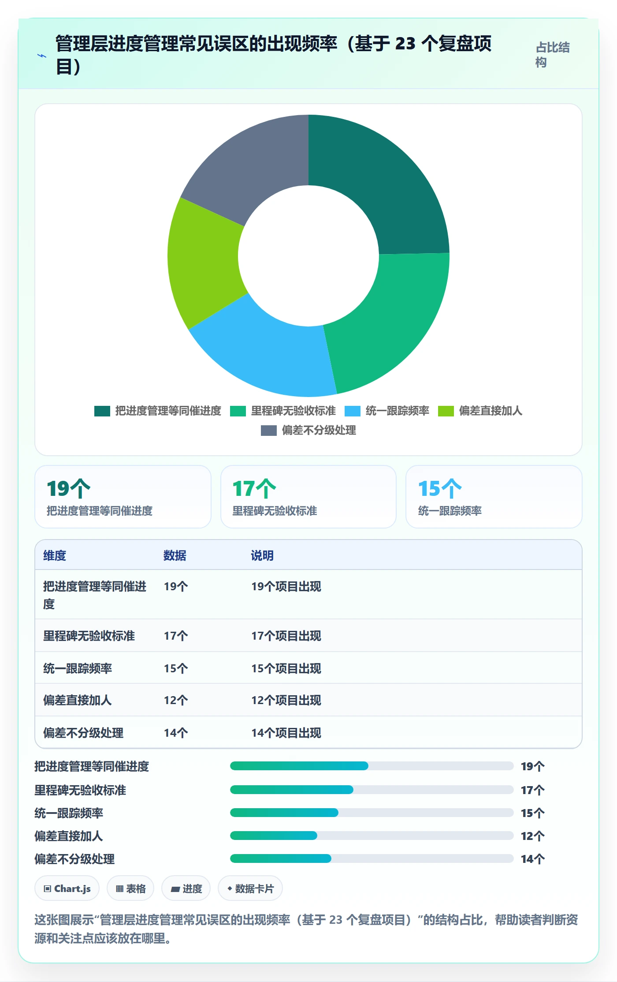617x982 pixels.
Task: Click the 占比结构 label in header
Action: tap(553, 55)
